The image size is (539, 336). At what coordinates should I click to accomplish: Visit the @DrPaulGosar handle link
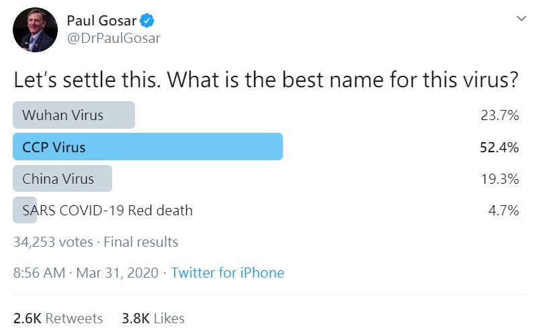(x=114, y=38)
